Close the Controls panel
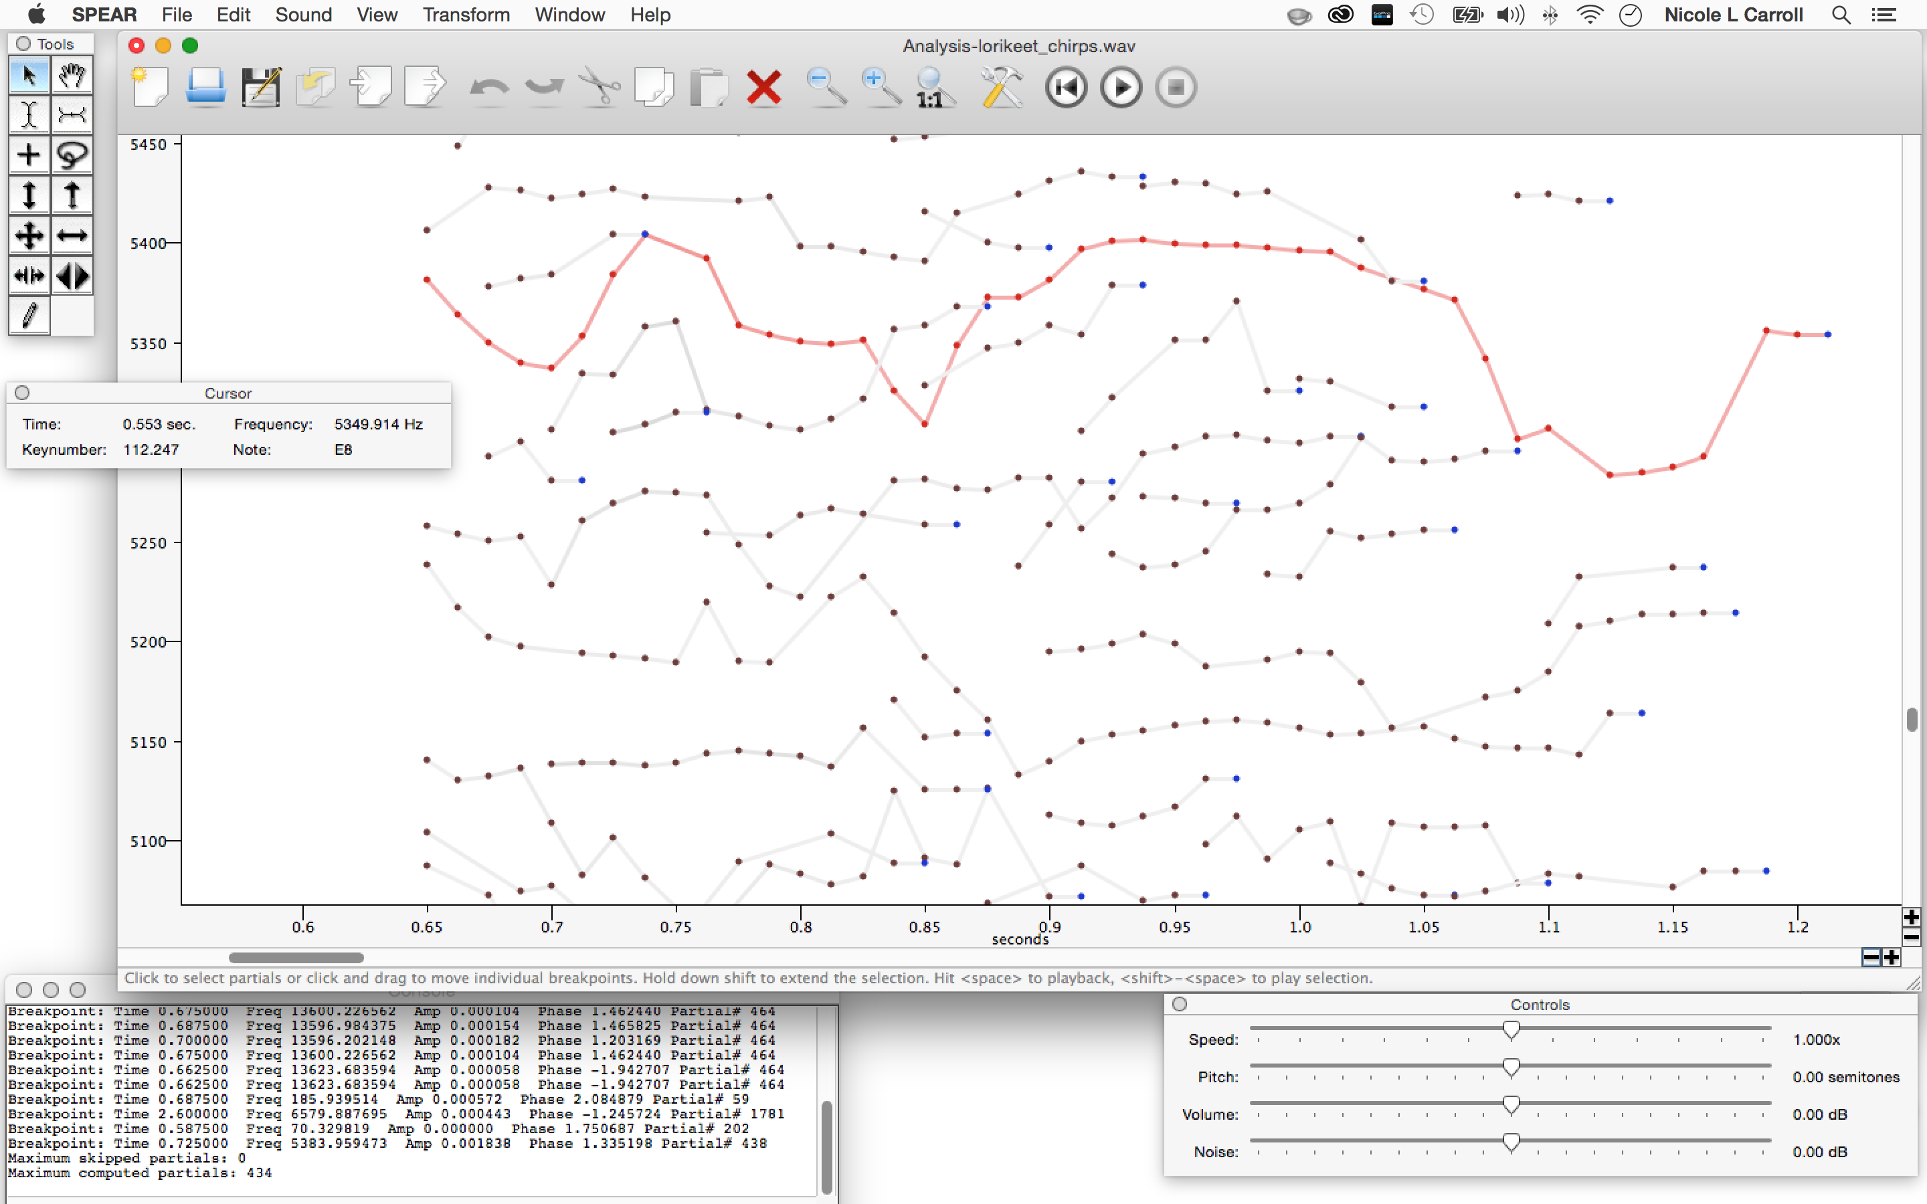Screen dimensions: 1927x1204 click(x=1180, y=1004)
